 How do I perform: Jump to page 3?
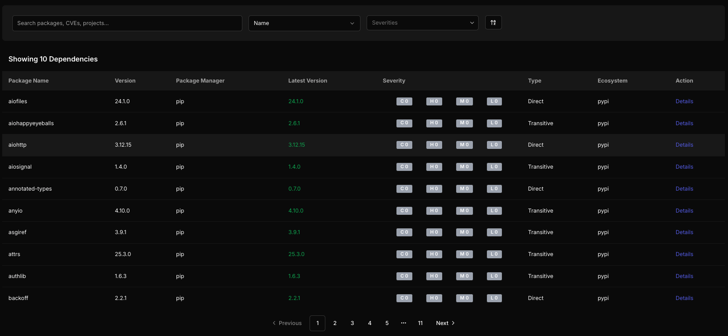352,323
